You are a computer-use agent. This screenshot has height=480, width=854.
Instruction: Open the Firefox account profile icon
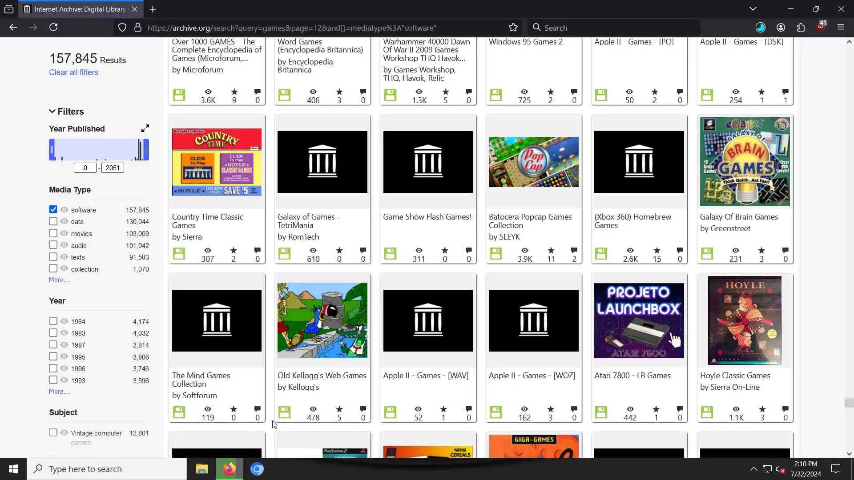(x=781, y=28)
